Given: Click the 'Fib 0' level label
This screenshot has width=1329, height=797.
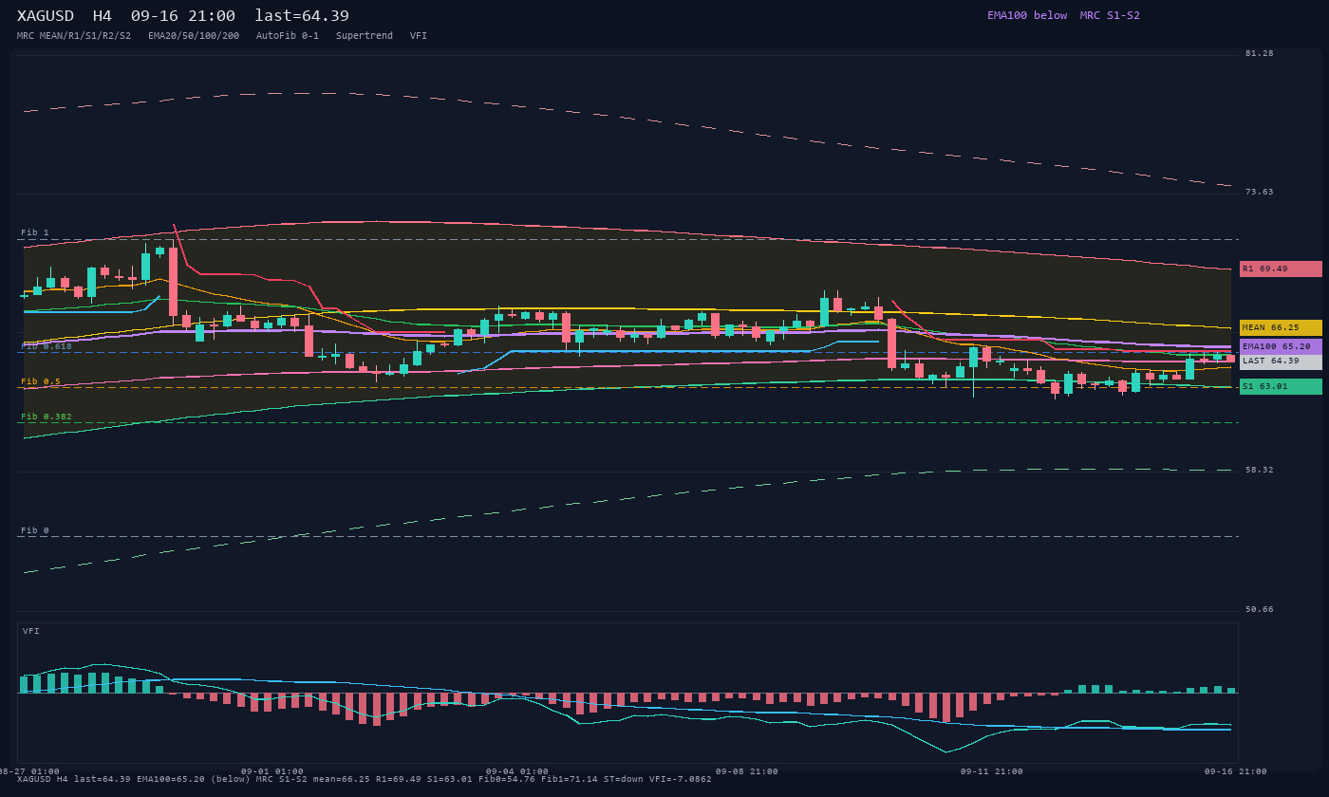Looking at the screenshot, I should click(x=35, y=530).
